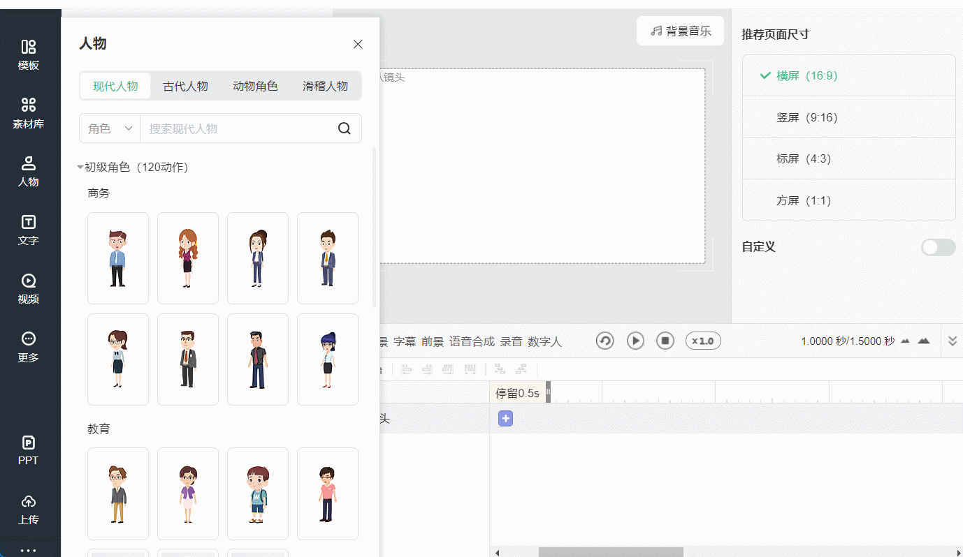963x557 pixels.
Task: Click the 停留0.5s timeline block
Action: [518, 393]
